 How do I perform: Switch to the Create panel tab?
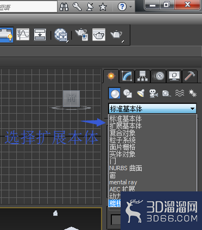[x=111, y=76]
